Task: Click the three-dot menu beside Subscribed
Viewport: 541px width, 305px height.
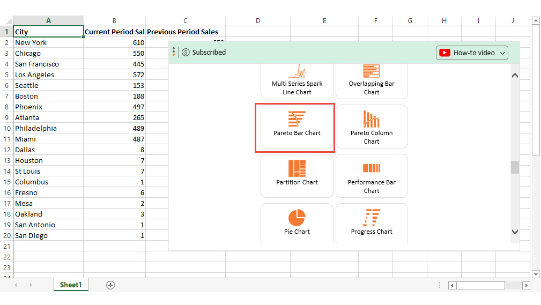Action: click(x=174, y=52)
